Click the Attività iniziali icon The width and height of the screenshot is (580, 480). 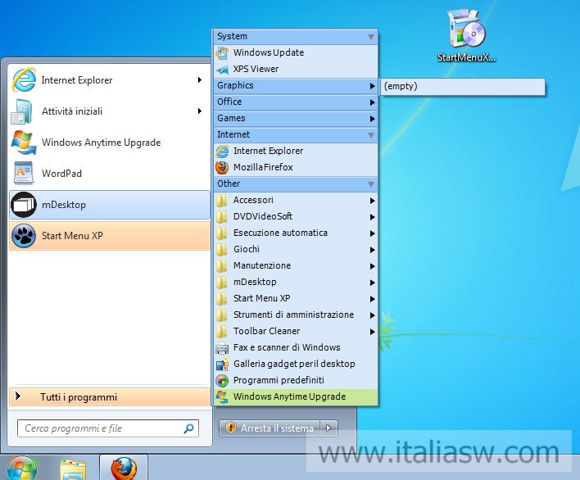22,111
